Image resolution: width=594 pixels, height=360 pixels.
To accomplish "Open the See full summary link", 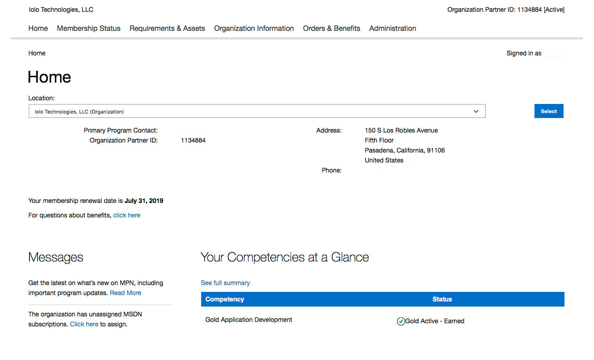I will click(x=225, y=283).
